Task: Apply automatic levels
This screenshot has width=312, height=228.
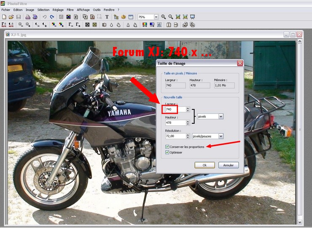Action: pyautogui.click(x=4, y=25)
